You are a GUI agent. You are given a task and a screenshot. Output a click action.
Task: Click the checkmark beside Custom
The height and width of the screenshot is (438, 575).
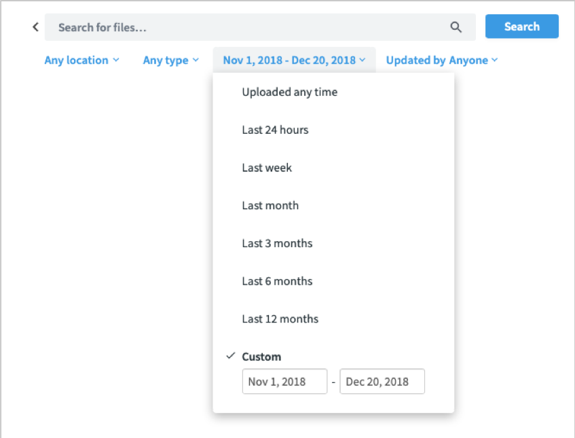(x=231, y=356)
